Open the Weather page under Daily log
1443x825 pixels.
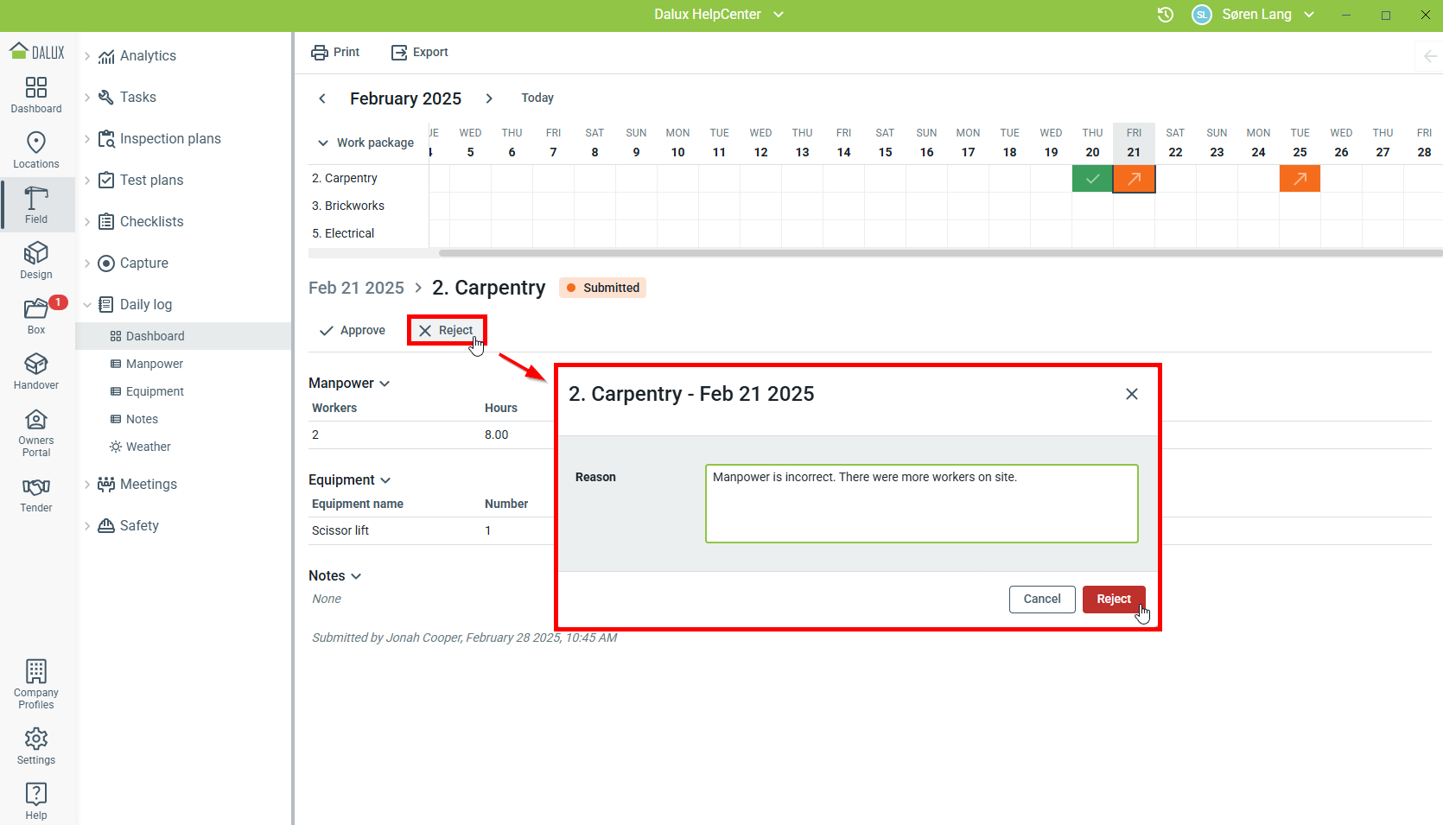point(148,447)
